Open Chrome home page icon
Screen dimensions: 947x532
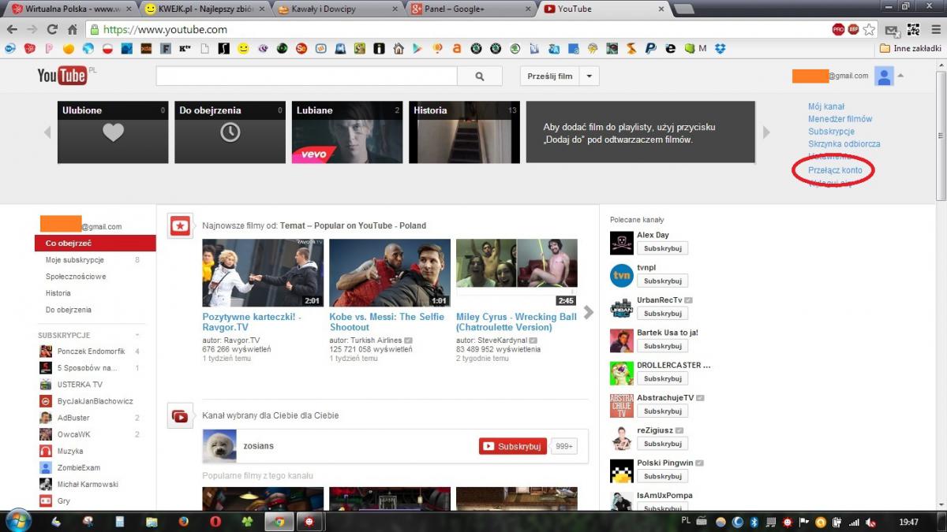coord(72,30)
